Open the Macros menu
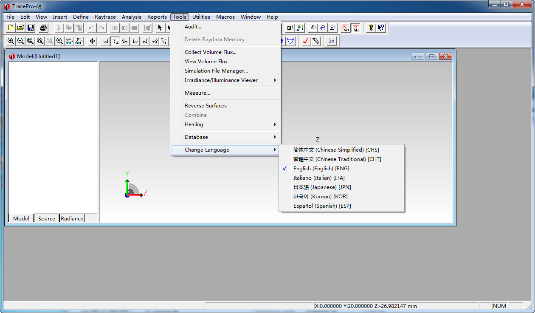 tap(225, 17)
